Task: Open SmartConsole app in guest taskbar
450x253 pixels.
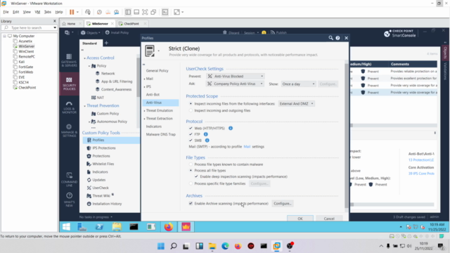Action: click(x=186, y=227)
